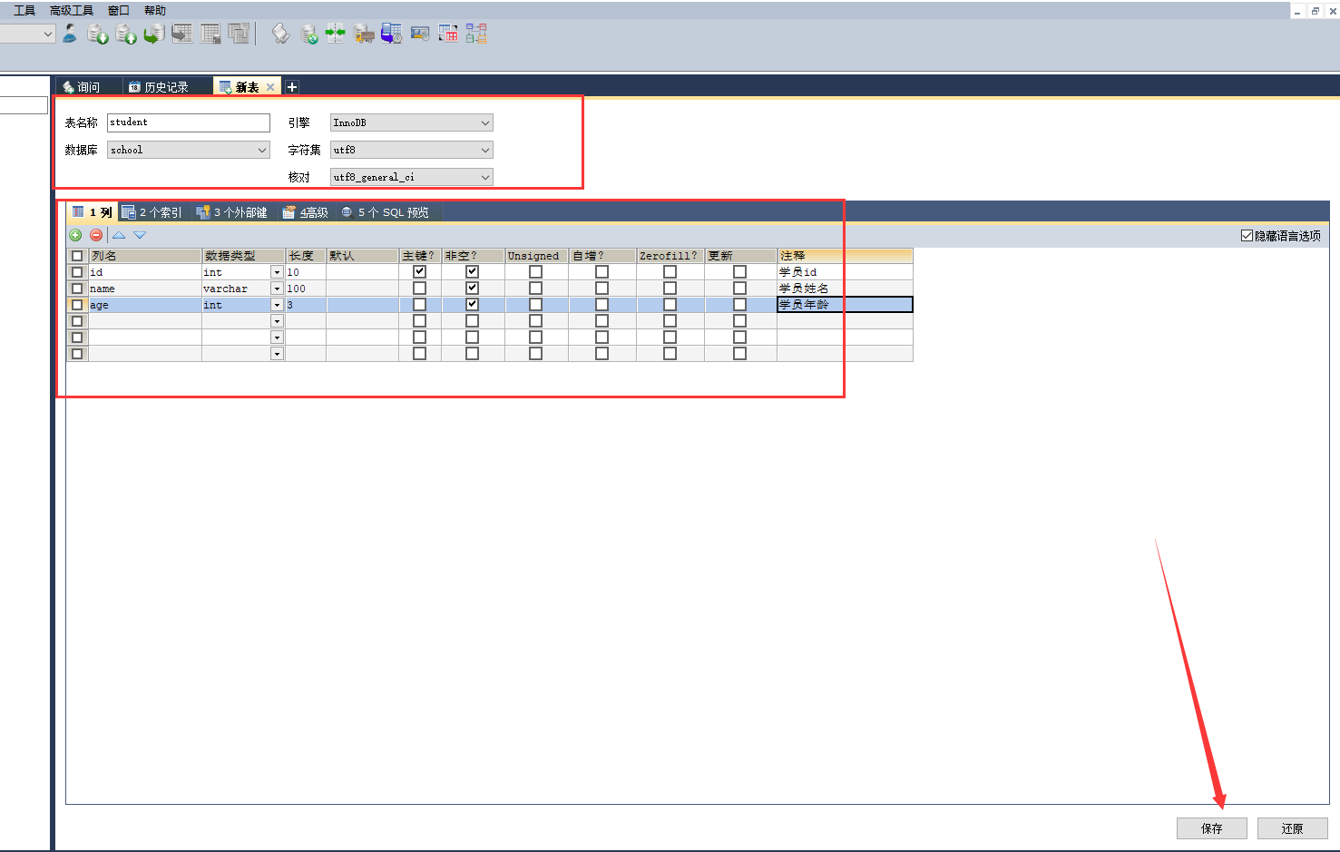This screenshot has width=1340, height=852.
Task: Click length cell 100 of name row
Action: pos(306,289)
